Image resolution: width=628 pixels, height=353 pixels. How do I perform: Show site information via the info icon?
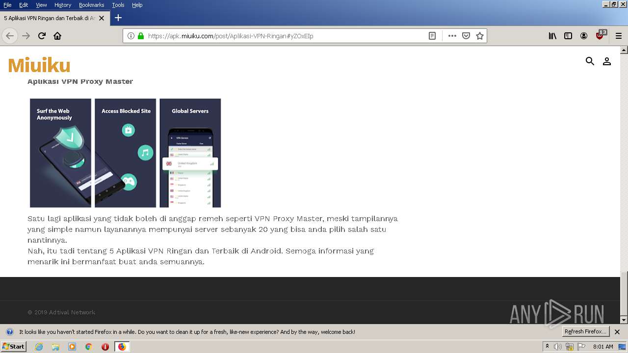(131, 36)
